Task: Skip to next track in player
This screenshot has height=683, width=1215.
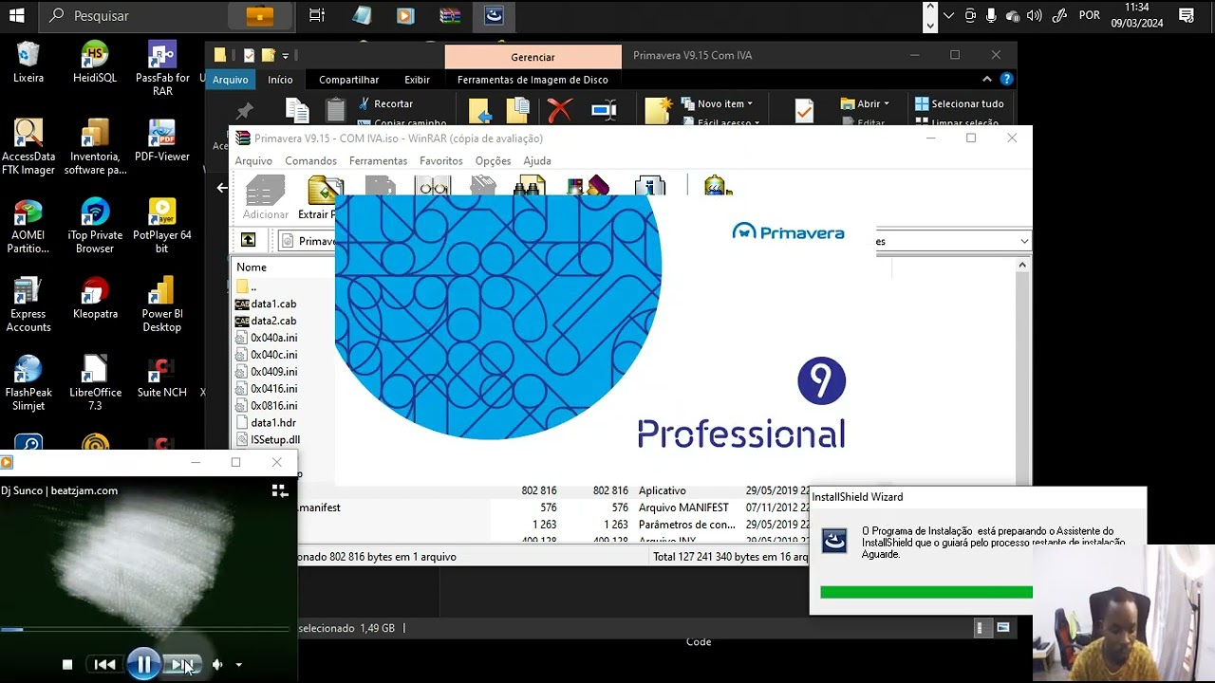Action: [181, 665]
